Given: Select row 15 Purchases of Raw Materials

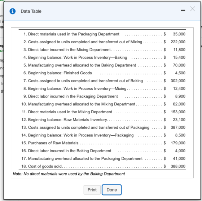Looking at the screenshot, I should 102,143.
